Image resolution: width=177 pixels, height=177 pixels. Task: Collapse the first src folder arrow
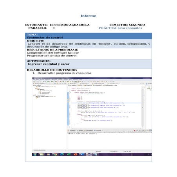[x=36, y=88]
